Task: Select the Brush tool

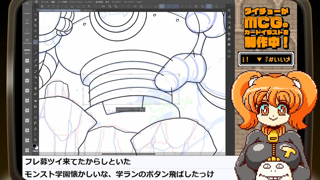Action: [36, 72]
